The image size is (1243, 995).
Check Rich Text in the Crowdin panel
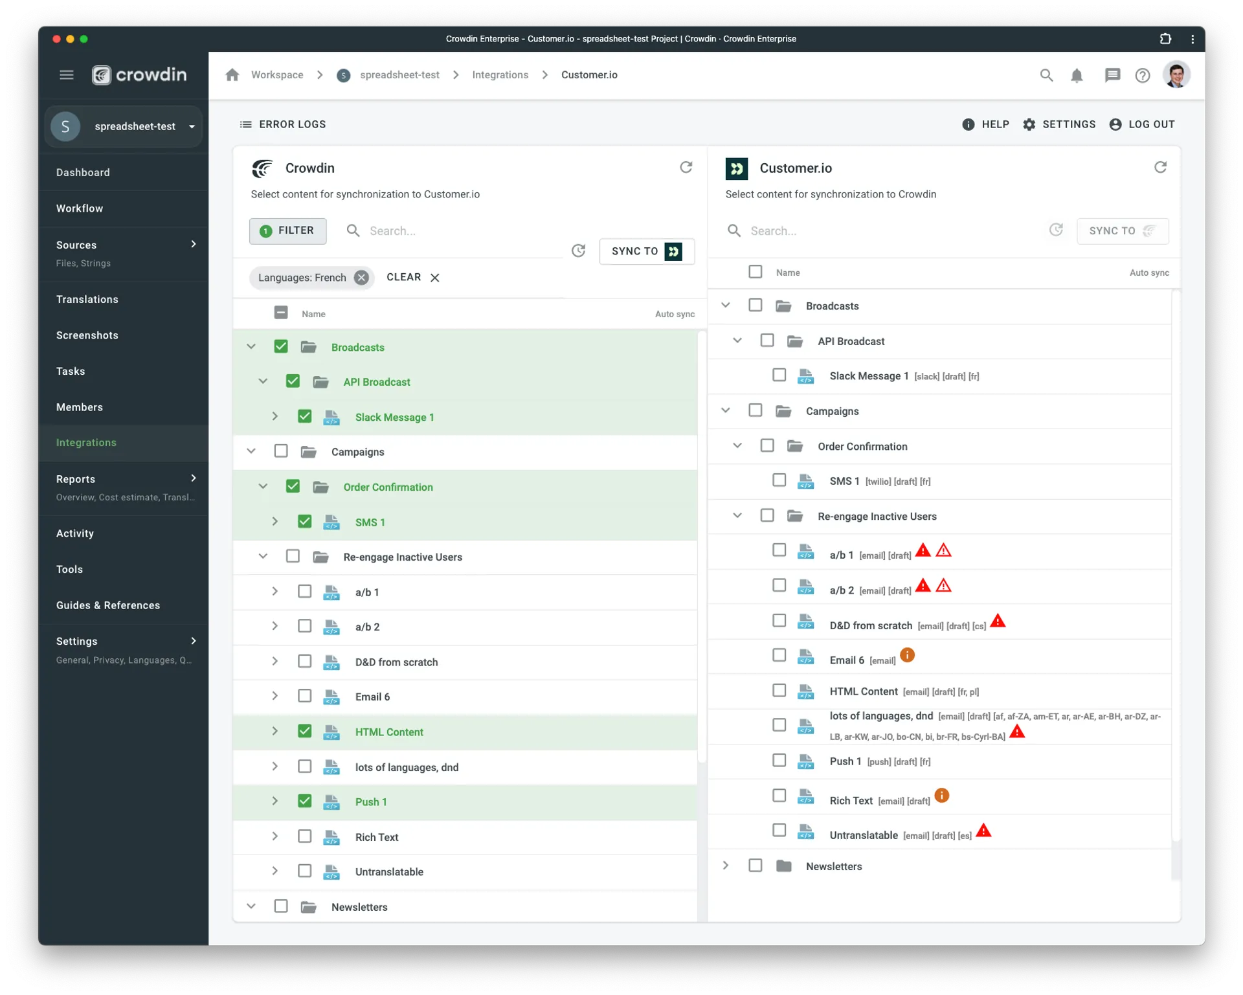coord(305,836)
